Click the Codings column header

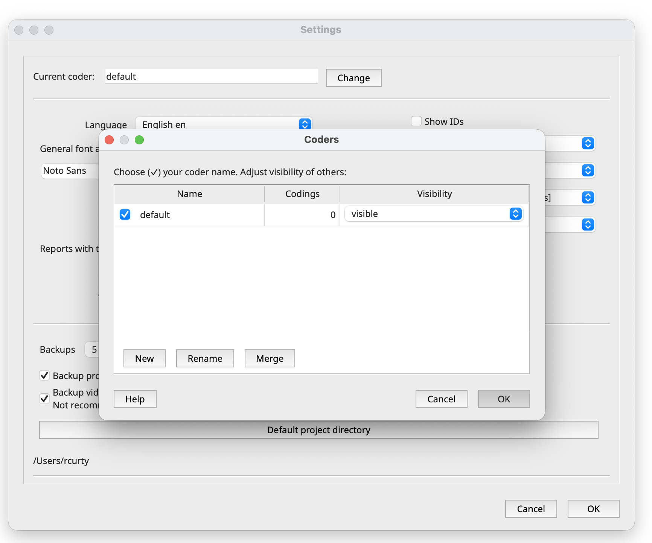(x=302, y=194)
